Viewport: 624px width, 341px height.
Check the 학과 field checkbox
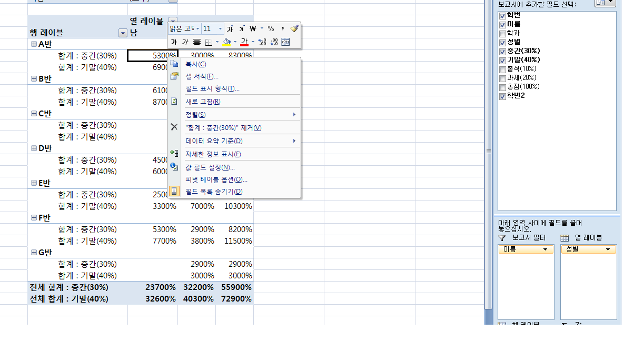(x=503, y=33)
